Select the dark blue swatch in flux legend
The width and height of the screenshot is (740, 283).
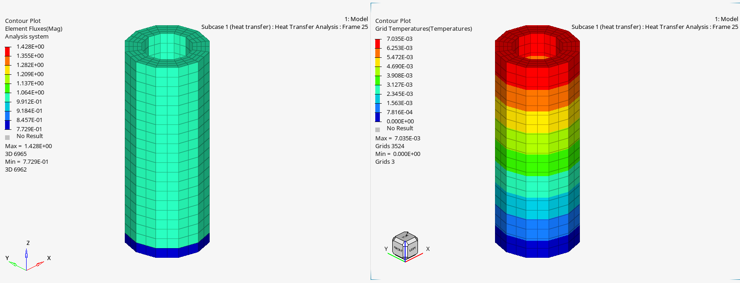pyautogui.click(x=8, y=125)
